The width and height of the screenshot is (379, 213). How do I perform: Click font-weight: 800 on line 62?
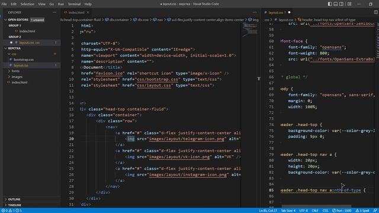click(309, 53)
